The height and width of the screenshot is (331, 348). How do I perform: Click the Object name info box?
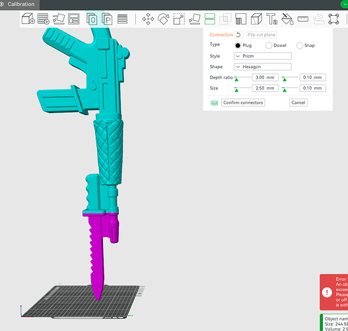(x=333, y=322)
